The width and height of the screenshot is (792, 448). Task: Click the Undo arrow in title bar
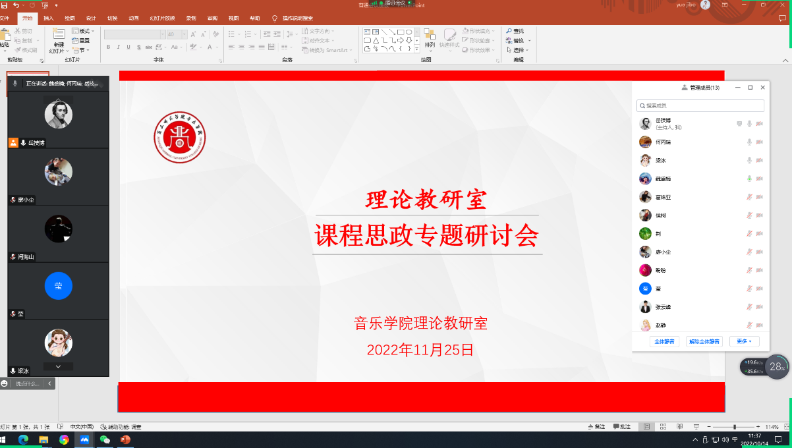click(x=16, y=5)
